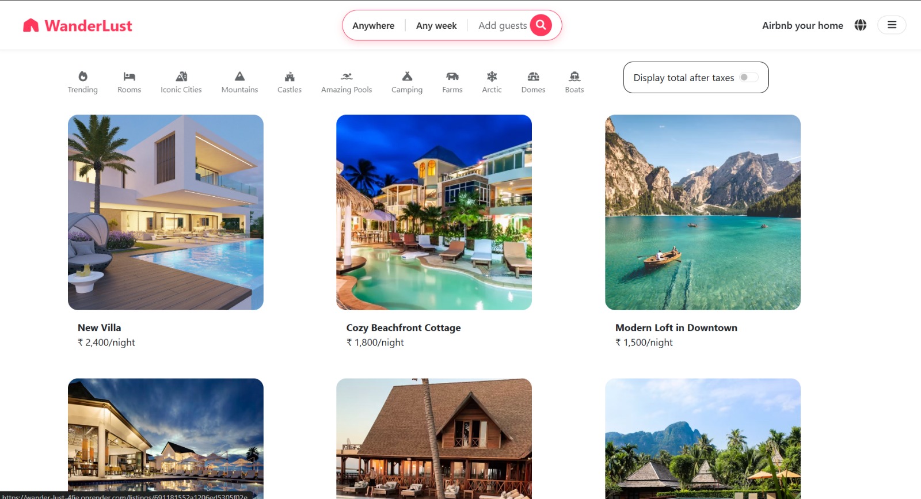Open the Modern Loft in Downtown photo
The image size is (921, 499).
tap(703, 212)
